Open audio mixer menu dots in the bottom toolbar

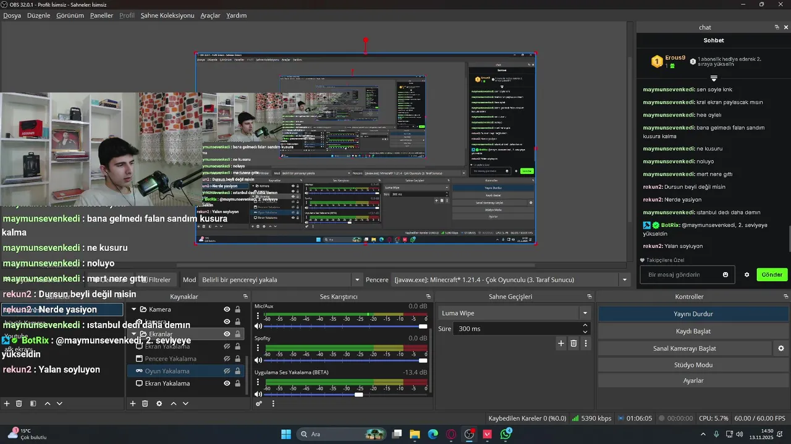pyautogui.click(x=273, y=403)
